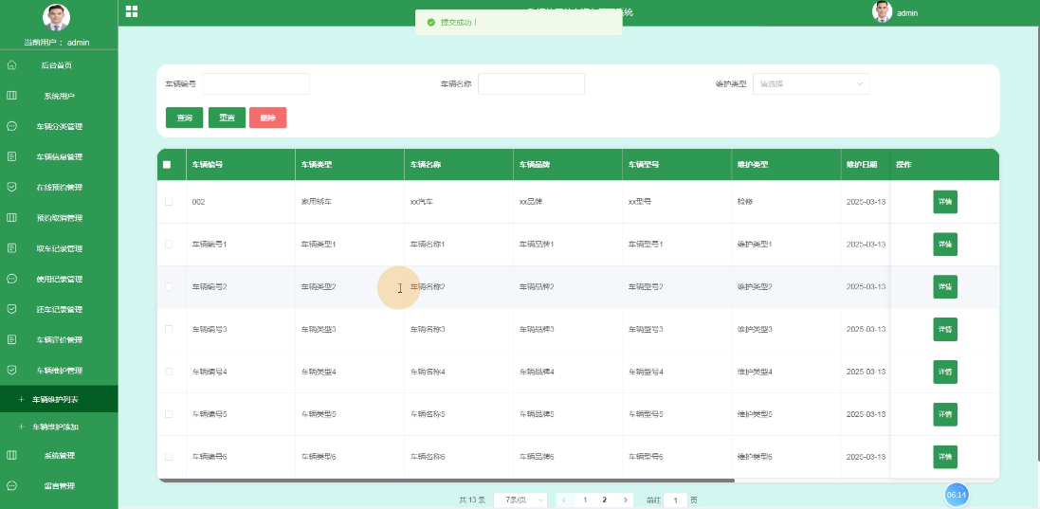Open 系统管理 in the sidebar
Screen dimensions: 1040x509
(x=59, y=455)
